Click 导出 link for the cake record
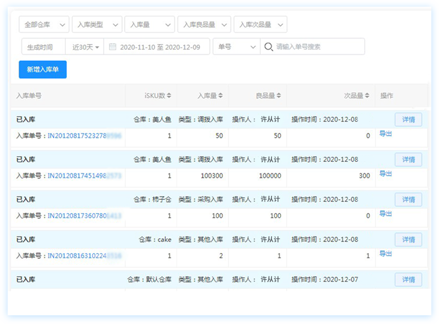Screen dimensions: 439x324 point(385,254)
